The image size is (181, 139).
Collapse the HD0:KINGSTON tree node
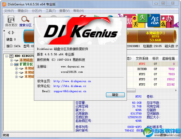pos(7,56)
